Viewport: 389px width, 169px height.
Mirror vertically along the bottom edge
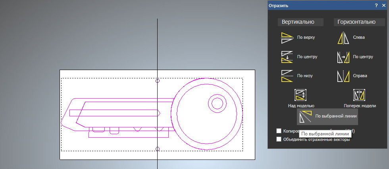click(x=287, y=76)
